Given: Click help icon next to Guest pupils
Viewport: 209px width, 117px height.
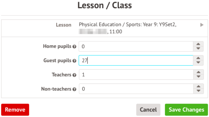Looking at the screenshot, I should (x=74, y=61).
